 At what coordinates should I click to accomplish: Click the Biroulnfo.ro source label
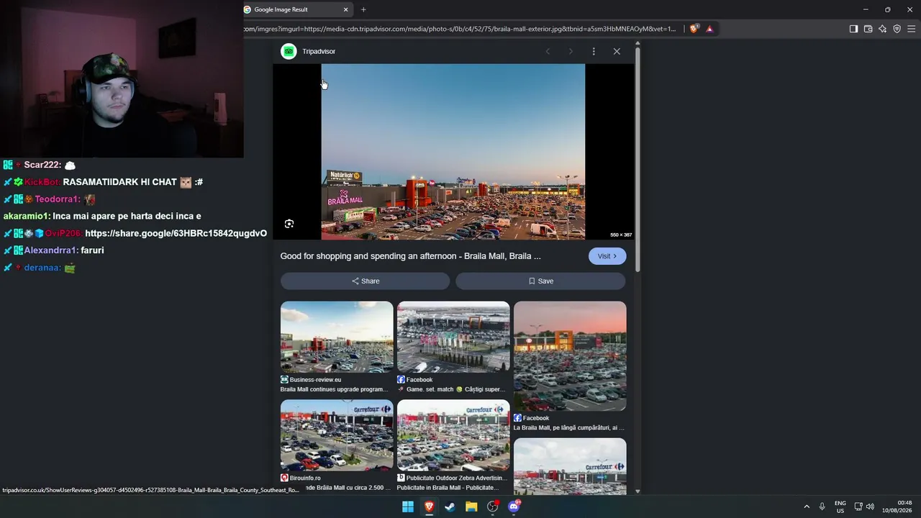click(x=305, y=478)
